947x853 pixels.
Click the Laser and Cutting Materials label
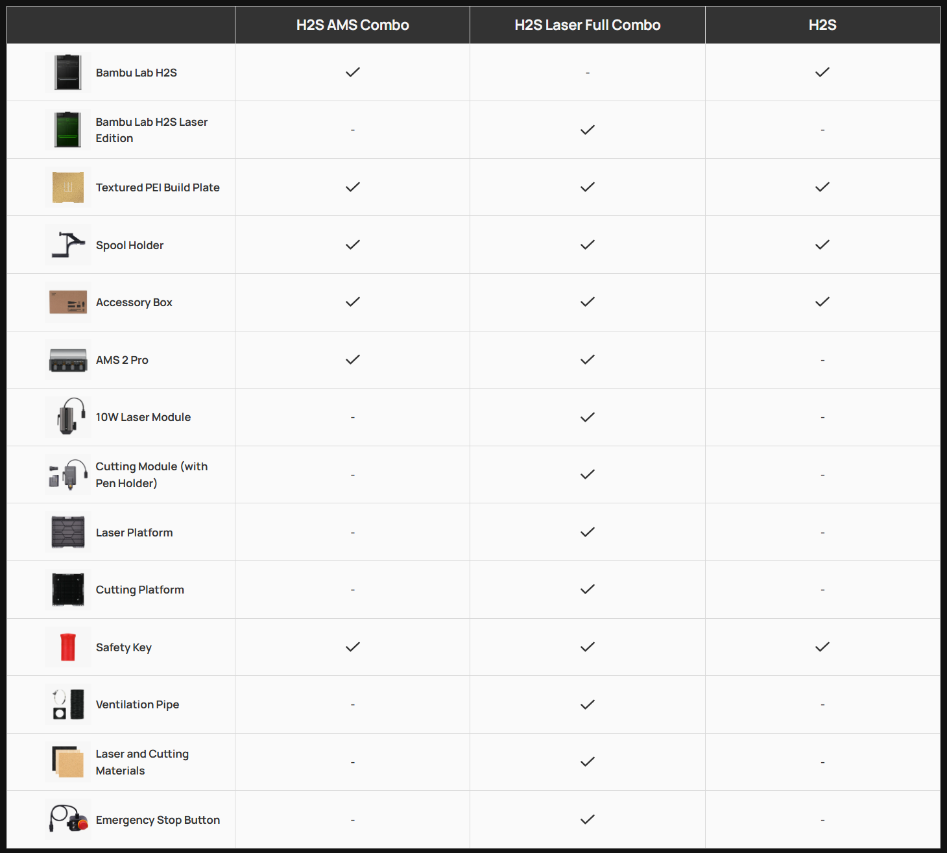click(x=141, y=762)
